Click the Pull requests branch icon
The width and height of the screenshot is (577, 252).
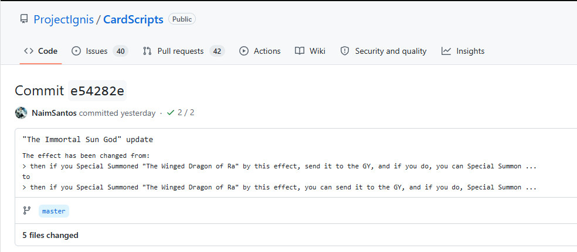[147, 51]
